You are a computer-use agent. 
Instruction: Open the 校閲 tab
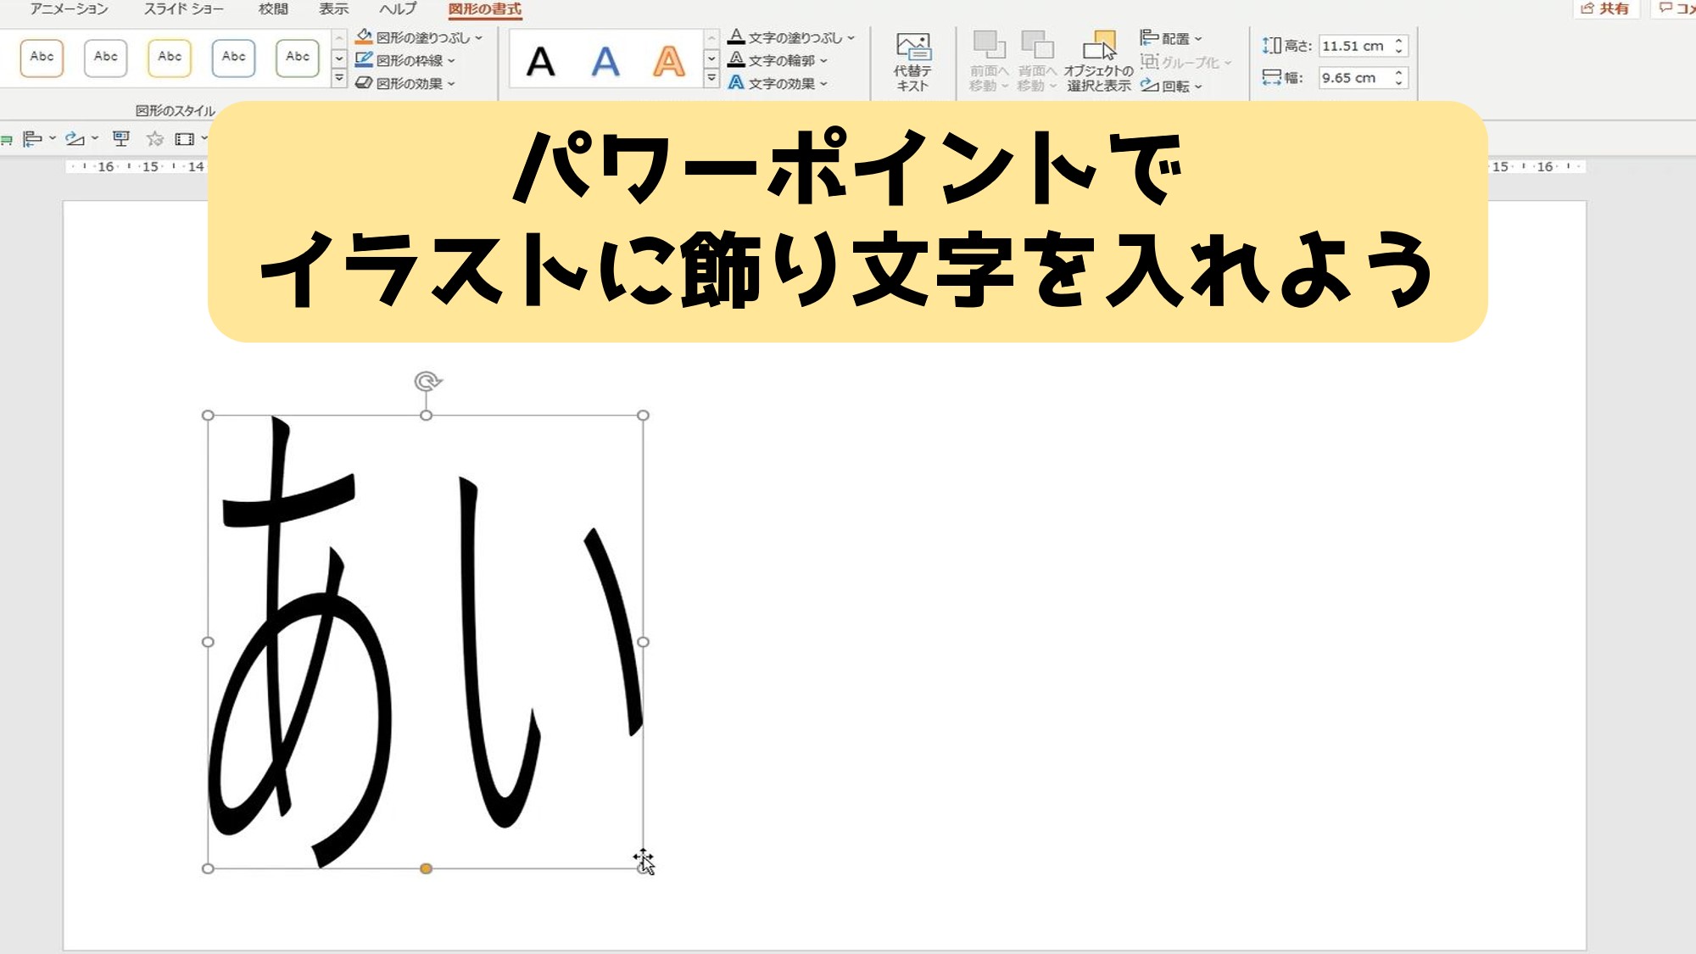point(273,8)
